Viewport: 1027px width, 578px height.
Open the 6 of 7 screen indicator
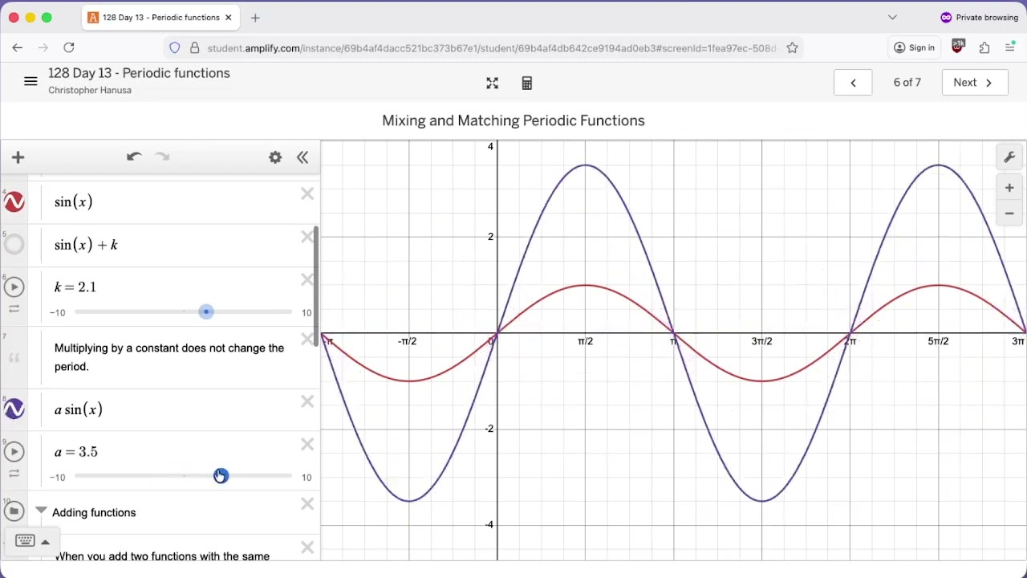pyautogui.click(x=907, y=83)
